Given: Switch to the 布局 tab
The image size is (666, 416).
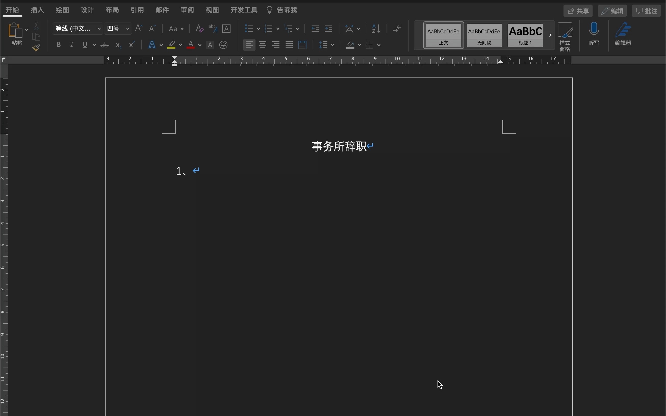Looking at the screenshot, I should (112, 10).
